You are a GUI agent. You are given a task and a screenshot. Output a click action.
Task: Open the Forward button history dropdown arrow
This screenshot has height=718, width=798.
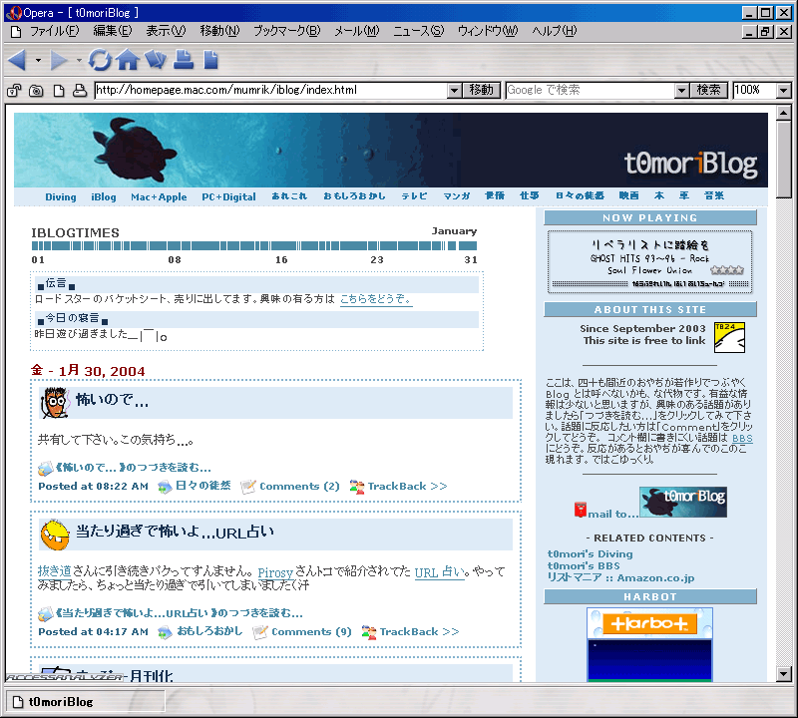[x=79, y=61]
